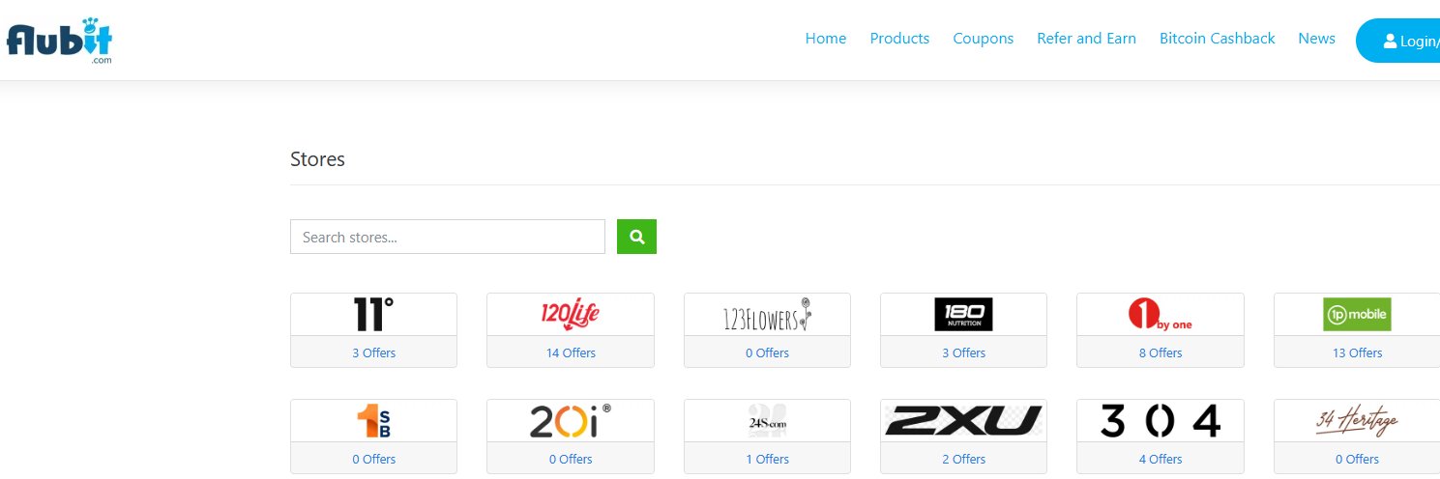The width and height of the screenshot is (1440, 479).
Task: Click 0 Offers under 123Flowers
Action: click(767, 352)
